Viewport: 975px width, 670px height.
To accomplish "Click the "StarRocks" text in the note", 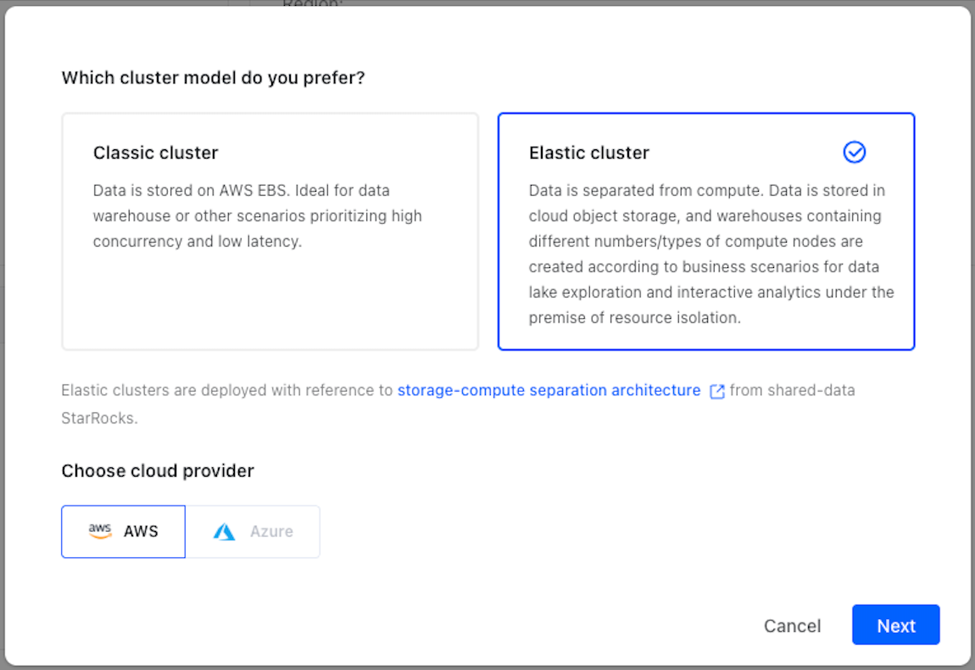I will click(x=98, y=418).
